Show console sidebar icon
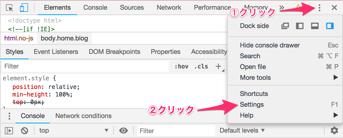Image resolution: width=343 pixels, height=138 pixels. [9, 131]
